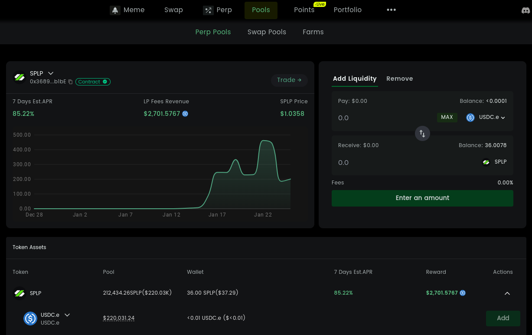Copy the 0x3689 contract address
Screen dimensions: 532x335
pyautogui.click(x=71, y=82)
